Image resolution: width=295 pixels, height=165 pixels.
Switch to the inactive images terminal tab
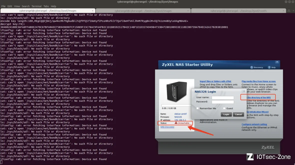(143, 11)
